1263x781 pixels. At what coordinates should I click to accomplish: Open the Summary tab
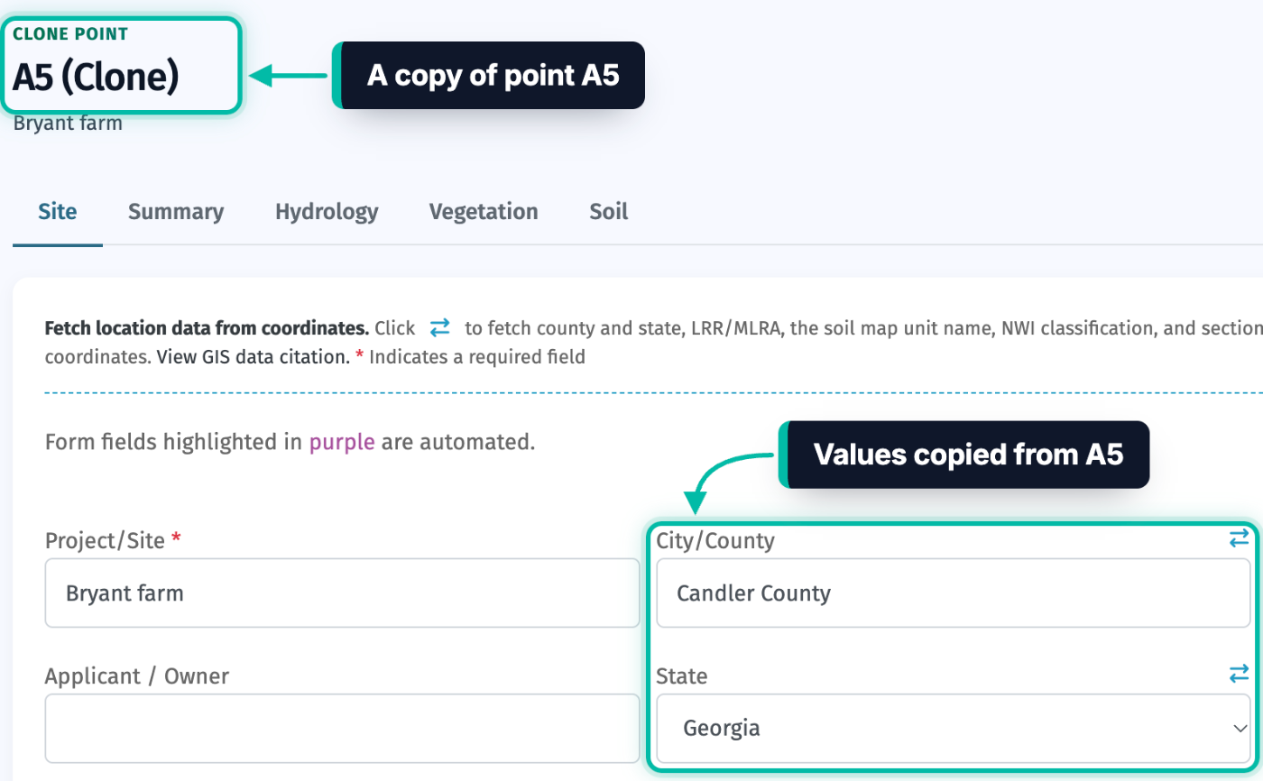click(176, 212)
